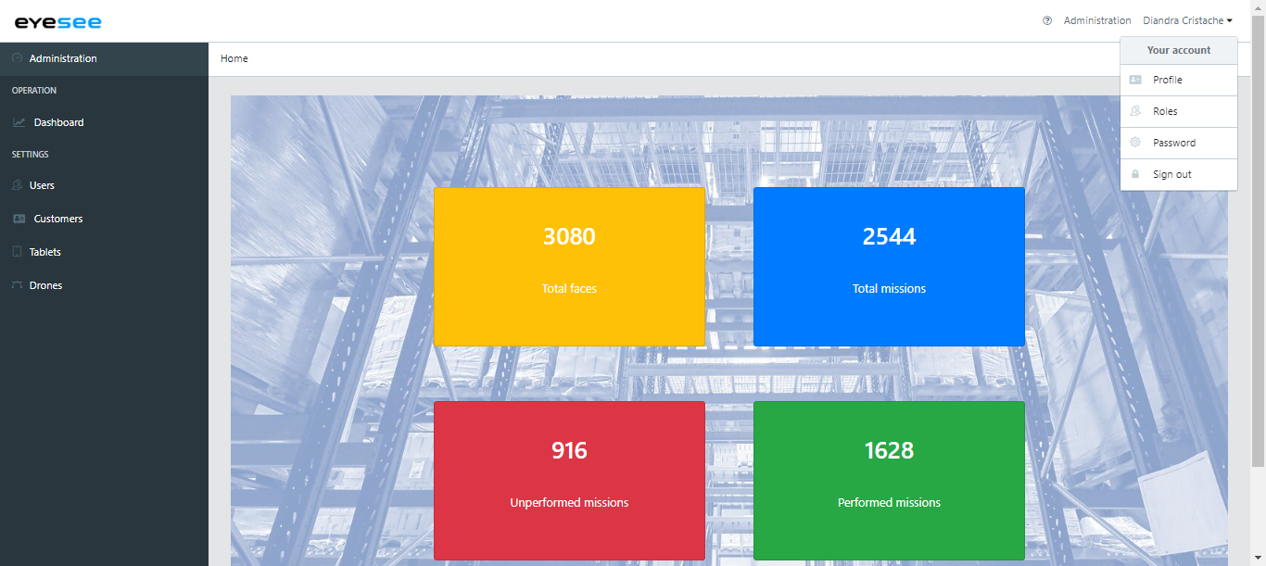Click the Drones icon in sidebar
The height and width of the screenshot is (566, 1266).
17,285
